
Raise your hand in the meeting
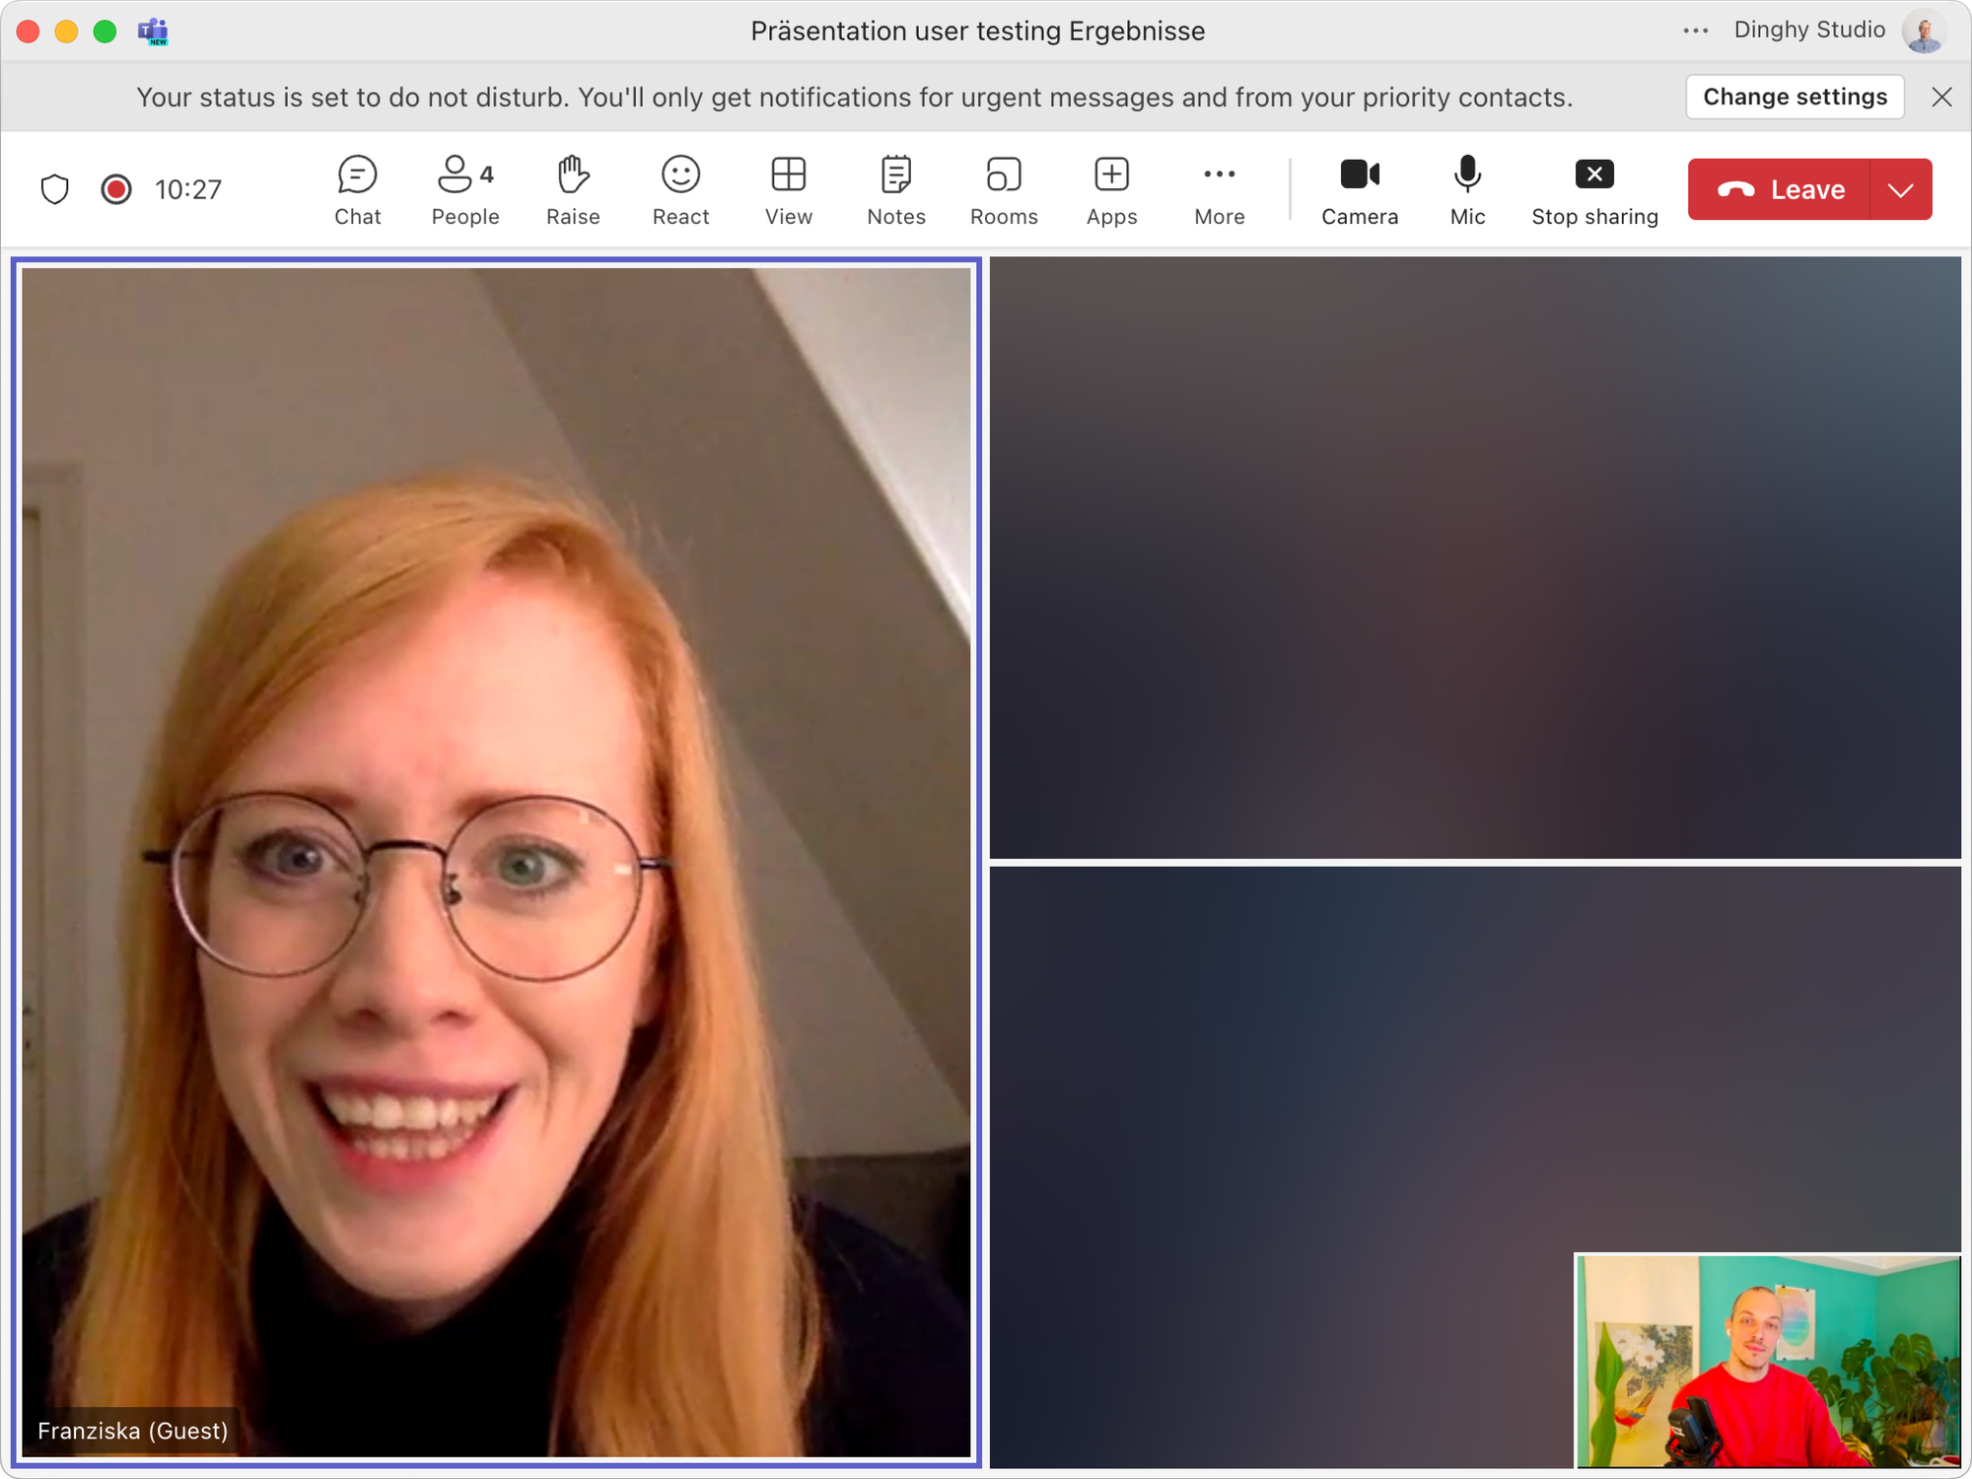(573, 190)
